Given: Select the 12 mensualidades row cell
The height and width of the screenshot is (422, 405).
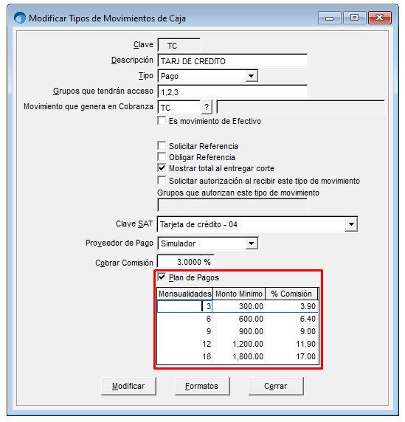Looking at the screenshot, I should [185, 344].
